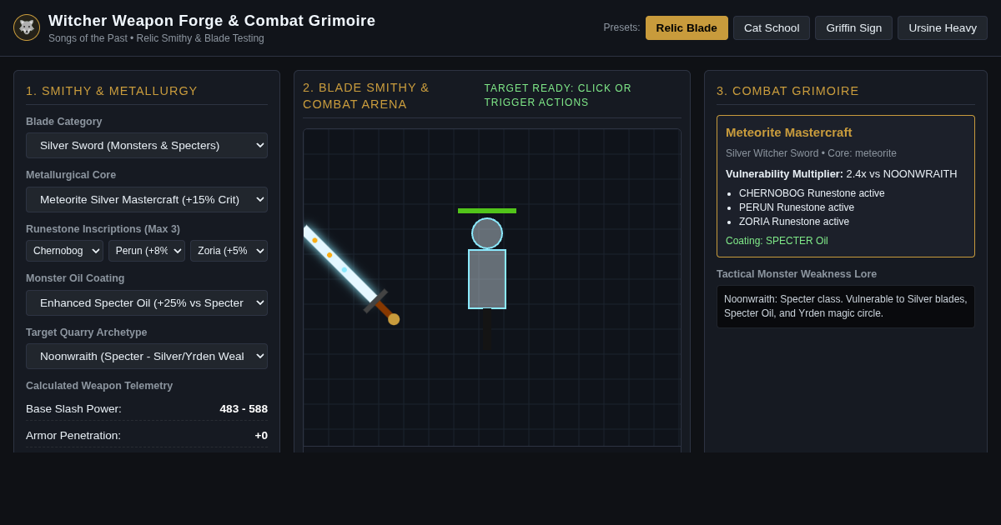The height and width of the screenshot is (525, 1001).
Task: Click the Armor Penetration value +0
Action: [261, 435]
